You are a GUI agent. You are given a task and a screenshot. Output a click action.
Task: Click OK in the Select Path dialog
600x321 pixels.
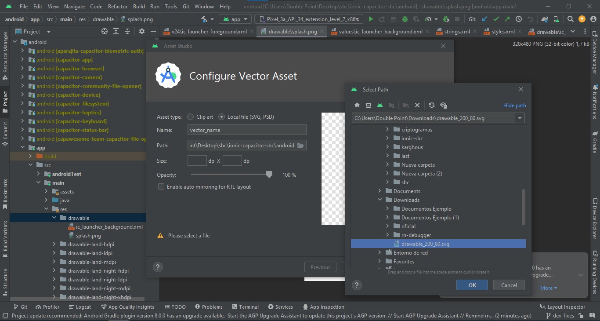pyautogui.click(x=472, y=285)
